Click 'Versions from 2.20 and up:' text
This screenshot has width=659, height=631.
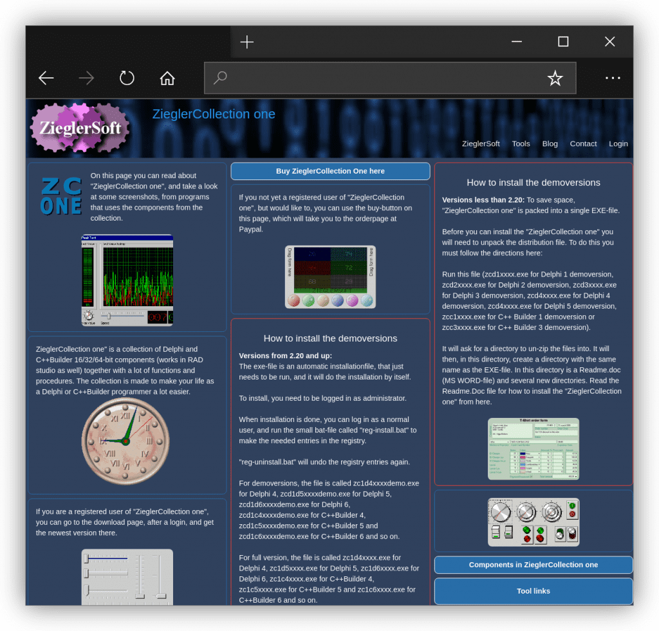tap(285, 356)
